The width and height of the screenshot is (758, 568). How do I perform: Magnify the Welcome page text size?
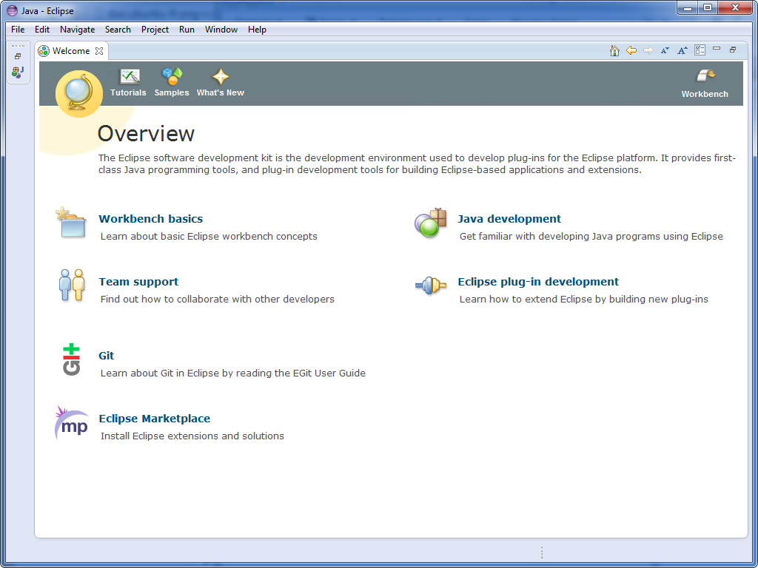[682, 50]
